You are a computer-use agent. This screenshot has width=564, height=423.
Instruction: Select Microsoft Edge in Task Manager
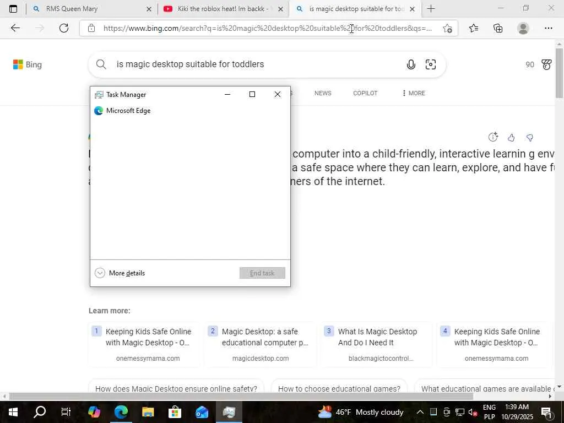190,111
